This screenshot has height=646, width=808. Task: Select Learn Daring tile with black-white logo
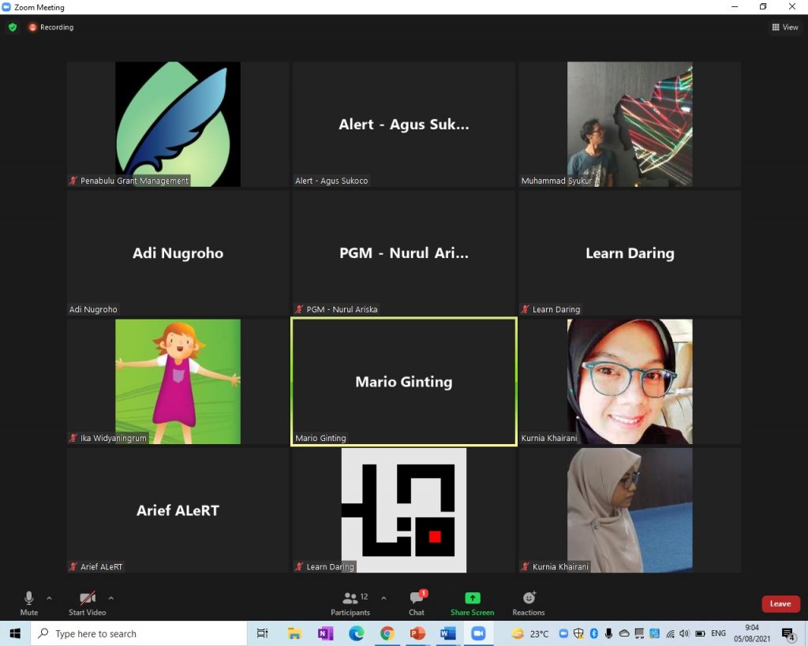pyautogui.click(x=404, y=510)
